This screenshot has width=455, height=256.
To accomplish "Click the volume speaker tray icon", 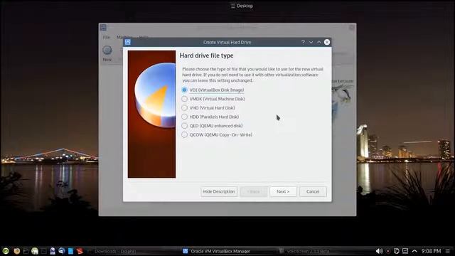I will 379,251.
